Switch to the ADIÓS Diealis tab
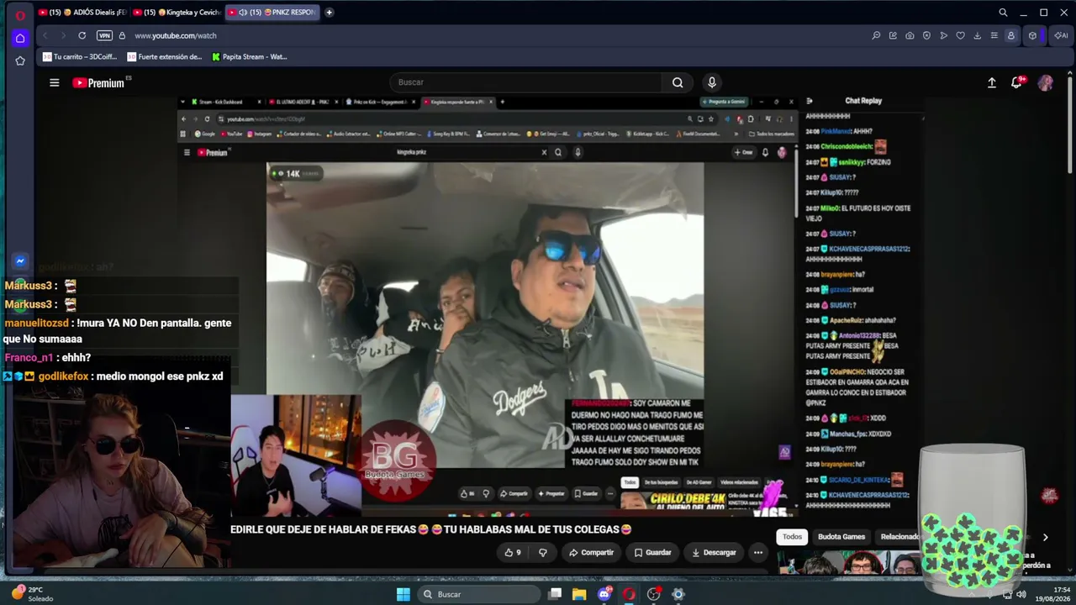 pyautogui.click(x=81, y=13)
